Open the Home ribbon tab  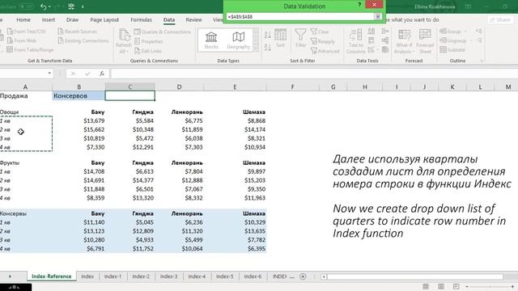pyautogui.click(x=23, y=19)
